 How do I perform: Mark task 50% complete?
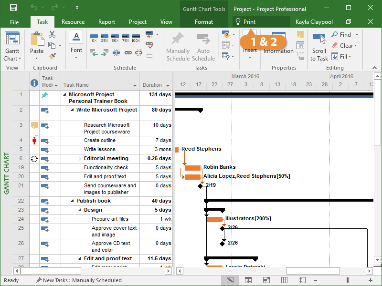tap(115, 37)
